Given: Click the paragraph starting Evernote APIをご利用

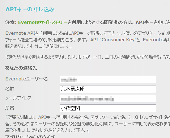Looking at the screenshot, I should coord(88,39).
